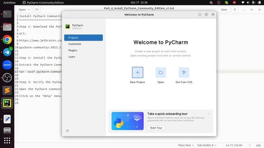Click the INS status indicator

click(258, 145)
